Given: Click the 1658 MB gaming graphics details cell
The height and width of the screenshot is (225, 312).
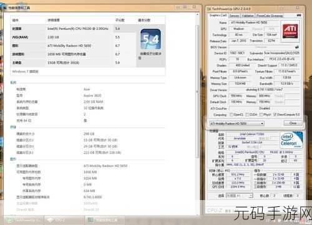Looking at the screenshot, I should (x=67, y=54).
